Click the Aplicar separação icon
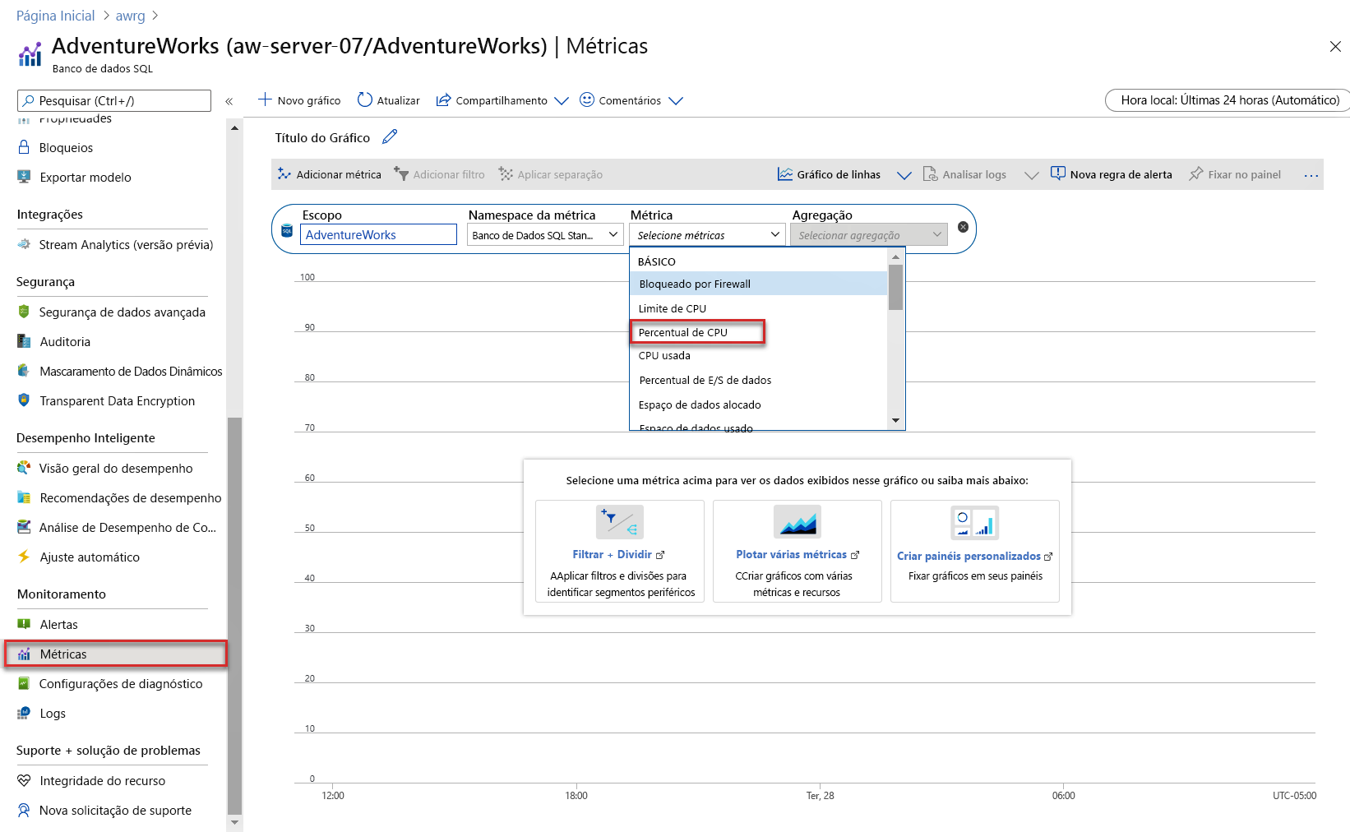Screen dimensions: 1350x832 506,174
